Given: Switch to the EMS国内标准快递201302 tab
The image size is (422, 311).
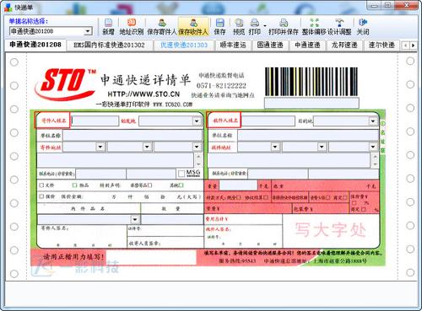Looking at the screenshot, I should 109,46.
